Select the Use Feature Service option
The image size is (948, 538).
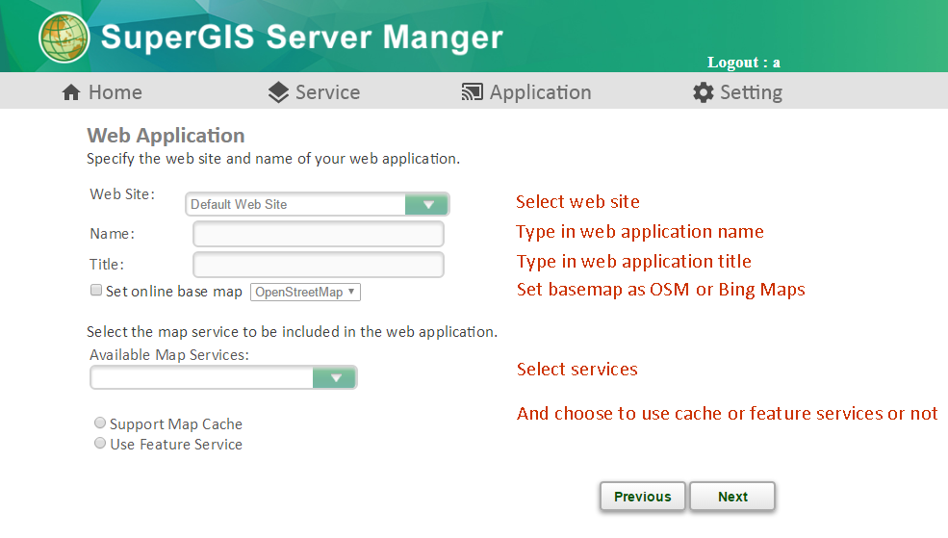[x=100, y=443]
